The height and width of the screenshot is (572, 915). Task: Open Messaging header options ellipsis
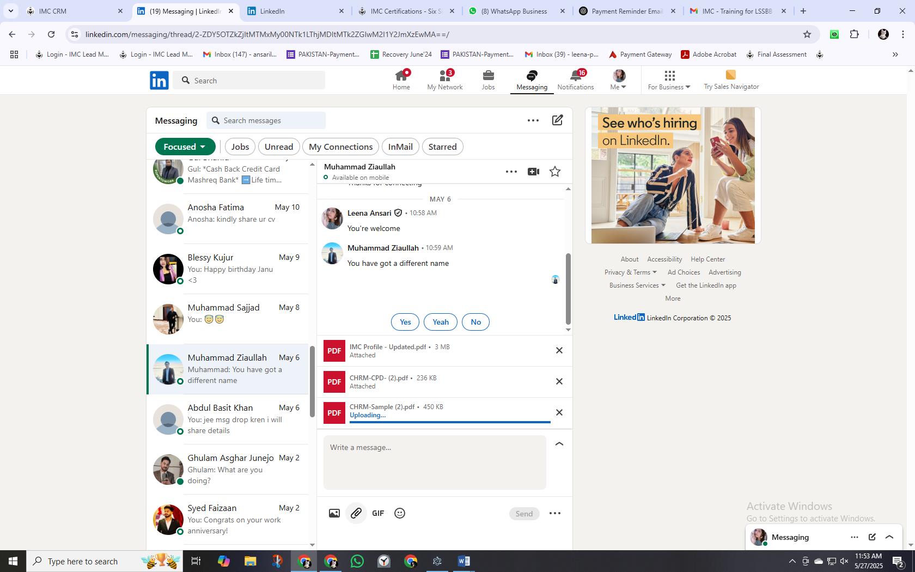pyautogui.click(x=533, y=120)
